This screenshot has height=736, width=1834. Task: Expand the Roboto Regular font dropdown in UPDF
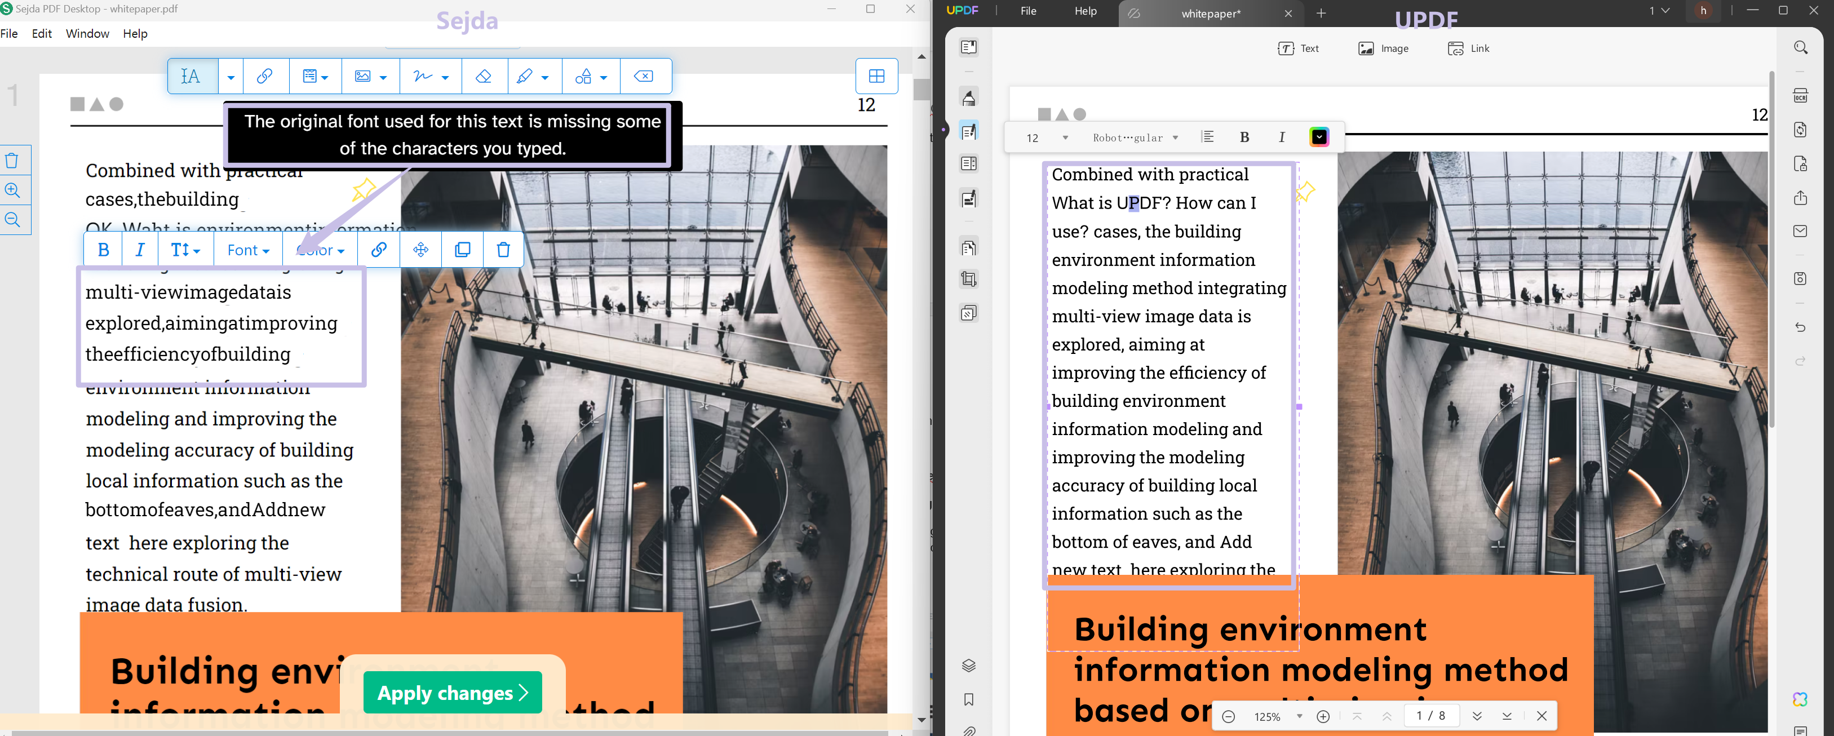(x=1134, y=138)
